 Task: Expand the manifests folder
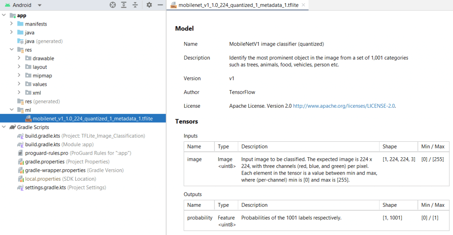[12, 24]
